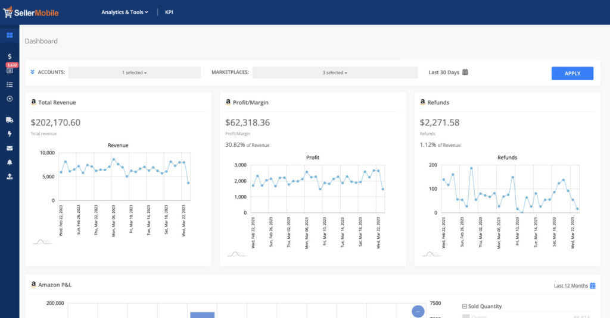Click the Amazon P&L panel title
Viewport: 610px width, 318px height.
coord(55,285)
